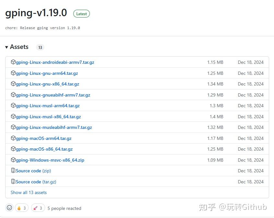Click the package icon beside gping-Linux-gnueabihf-armv7.tar.gz
274x218 pixels.
13,95
